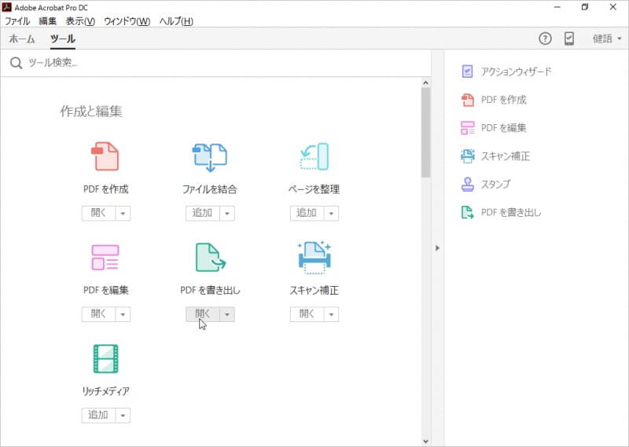The height and width of the screenshot is (447, 629).
Task: Open the ファイル menu
Action: pos(17,21)
